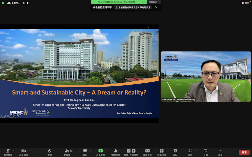The image size is (252, 157).
Task: Click the green banner text 你正在观看 Sian Lun Lau
Action: coord(116,2)
